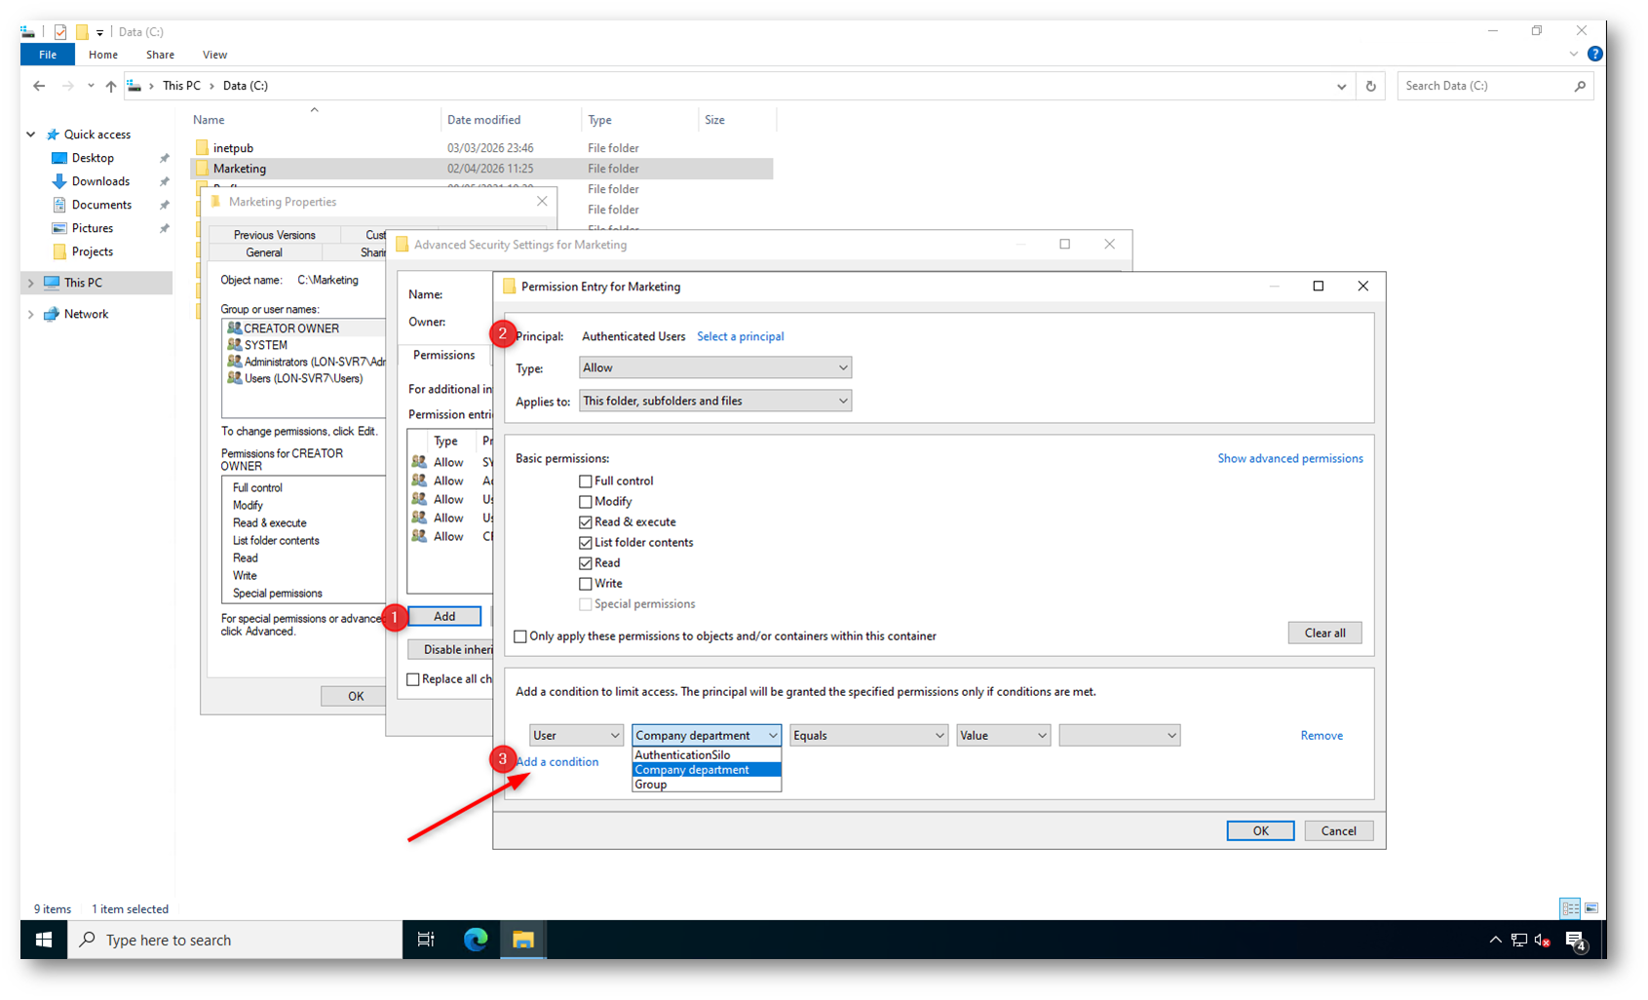Open the Type Allow dropdown
1648x1000 pixels.
tap(714, 367)
